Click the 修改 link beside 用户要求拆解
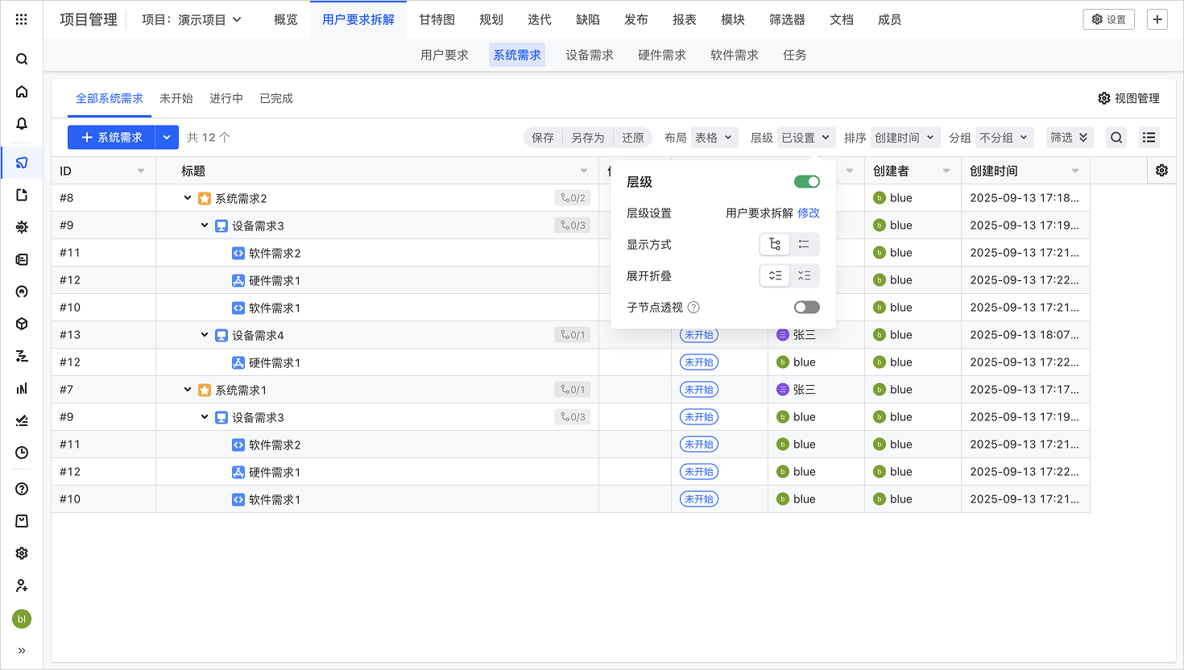Viewport: 1184px width, 670px height. (808, 213)
